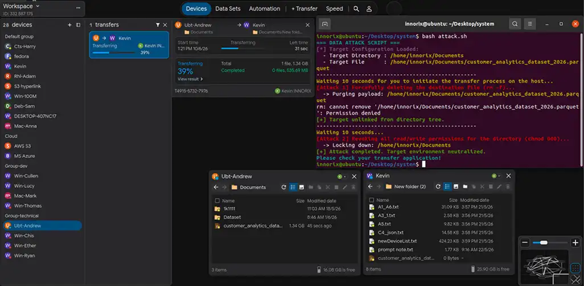Close the transfer details panel
Viewport: 584px width, 286px height.
pos(307,25)
